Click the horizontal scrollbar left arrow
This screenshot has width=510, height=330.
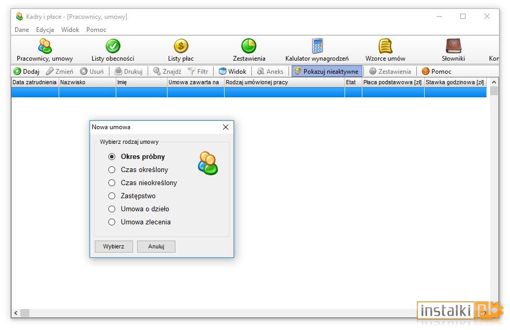click(16, 313)
